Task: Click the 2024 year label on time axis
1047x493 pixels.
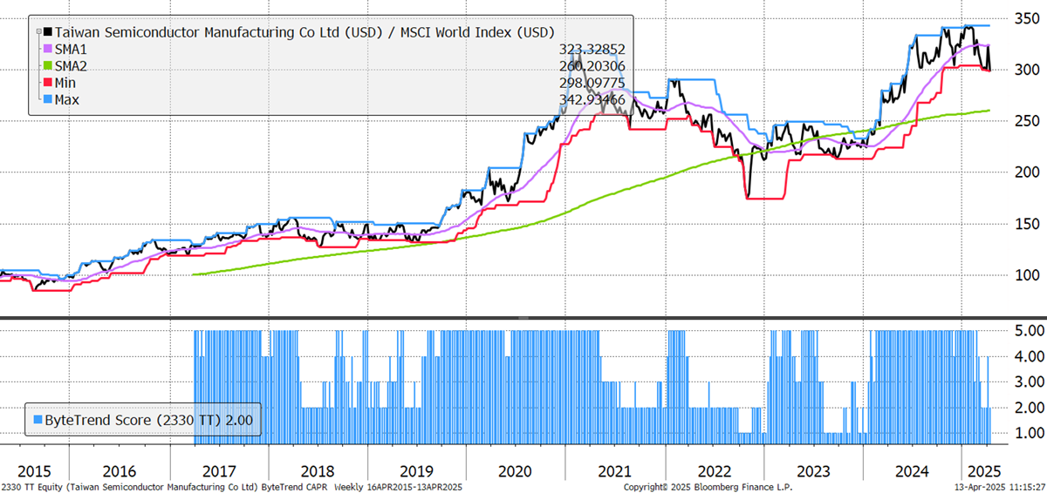Action: point(912,471)
